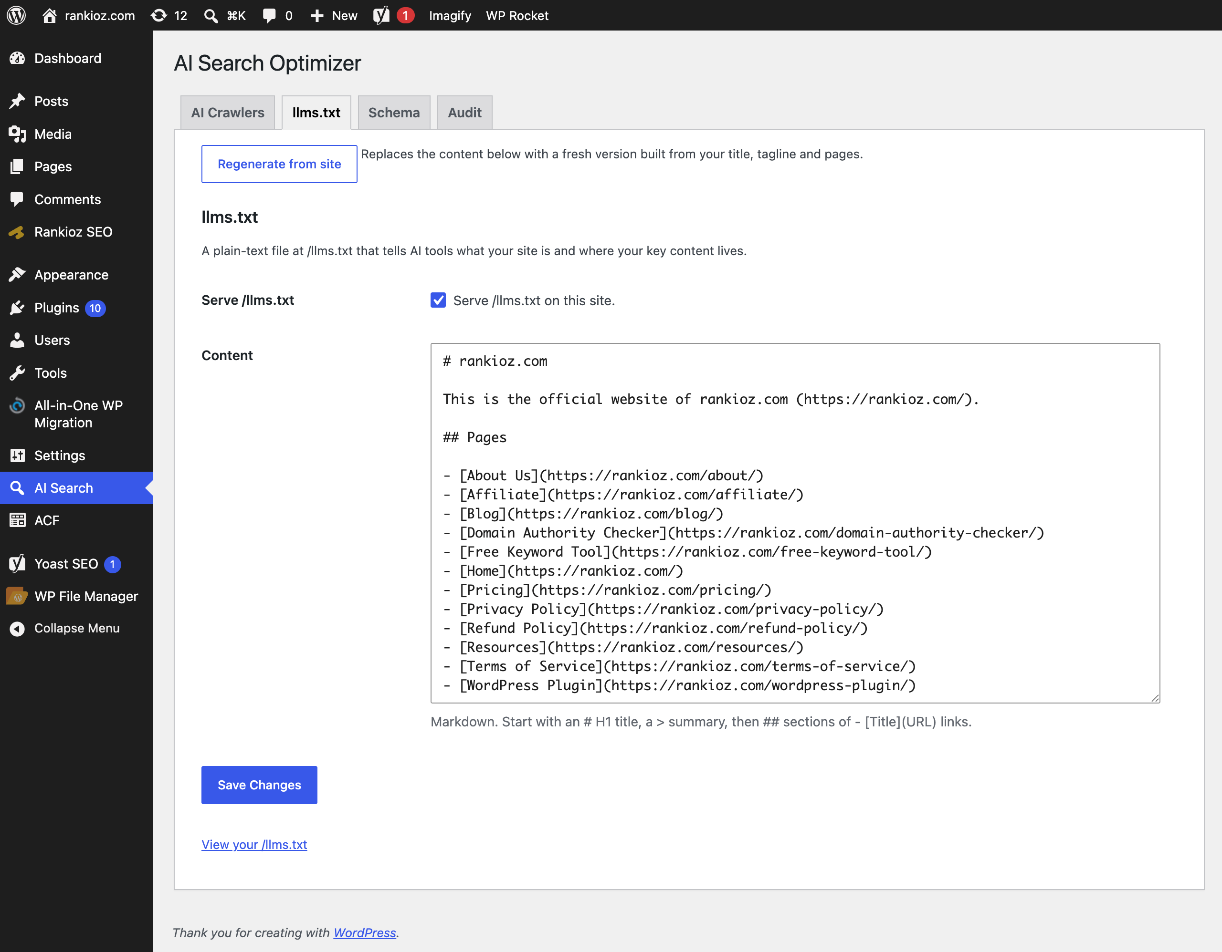Click the red Yoast badge in admin bar
This screenshot has width=1222, height=952.
click(406, 15)
